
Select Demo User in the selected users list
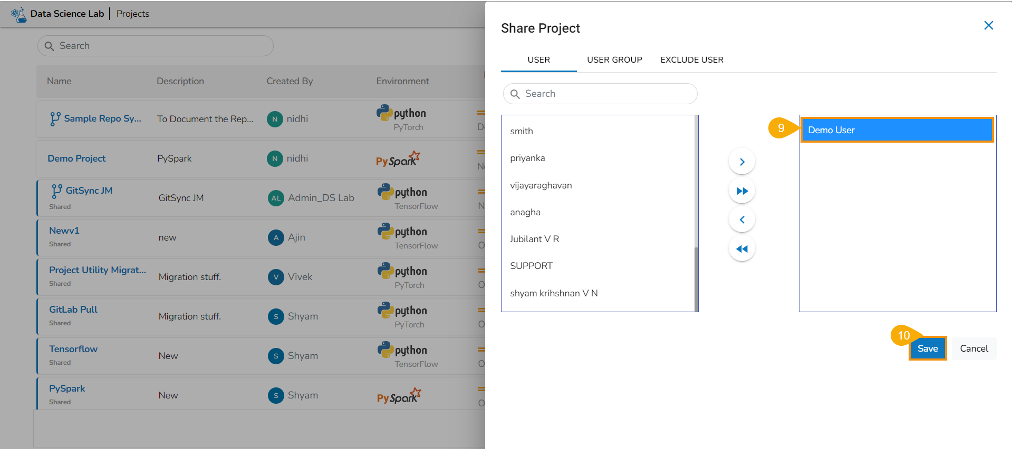[897, 130]
